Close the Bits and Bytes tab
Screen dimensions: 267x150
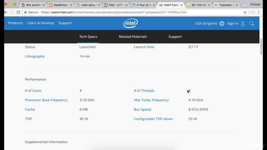pyautogui.click(x=44, y=5)
